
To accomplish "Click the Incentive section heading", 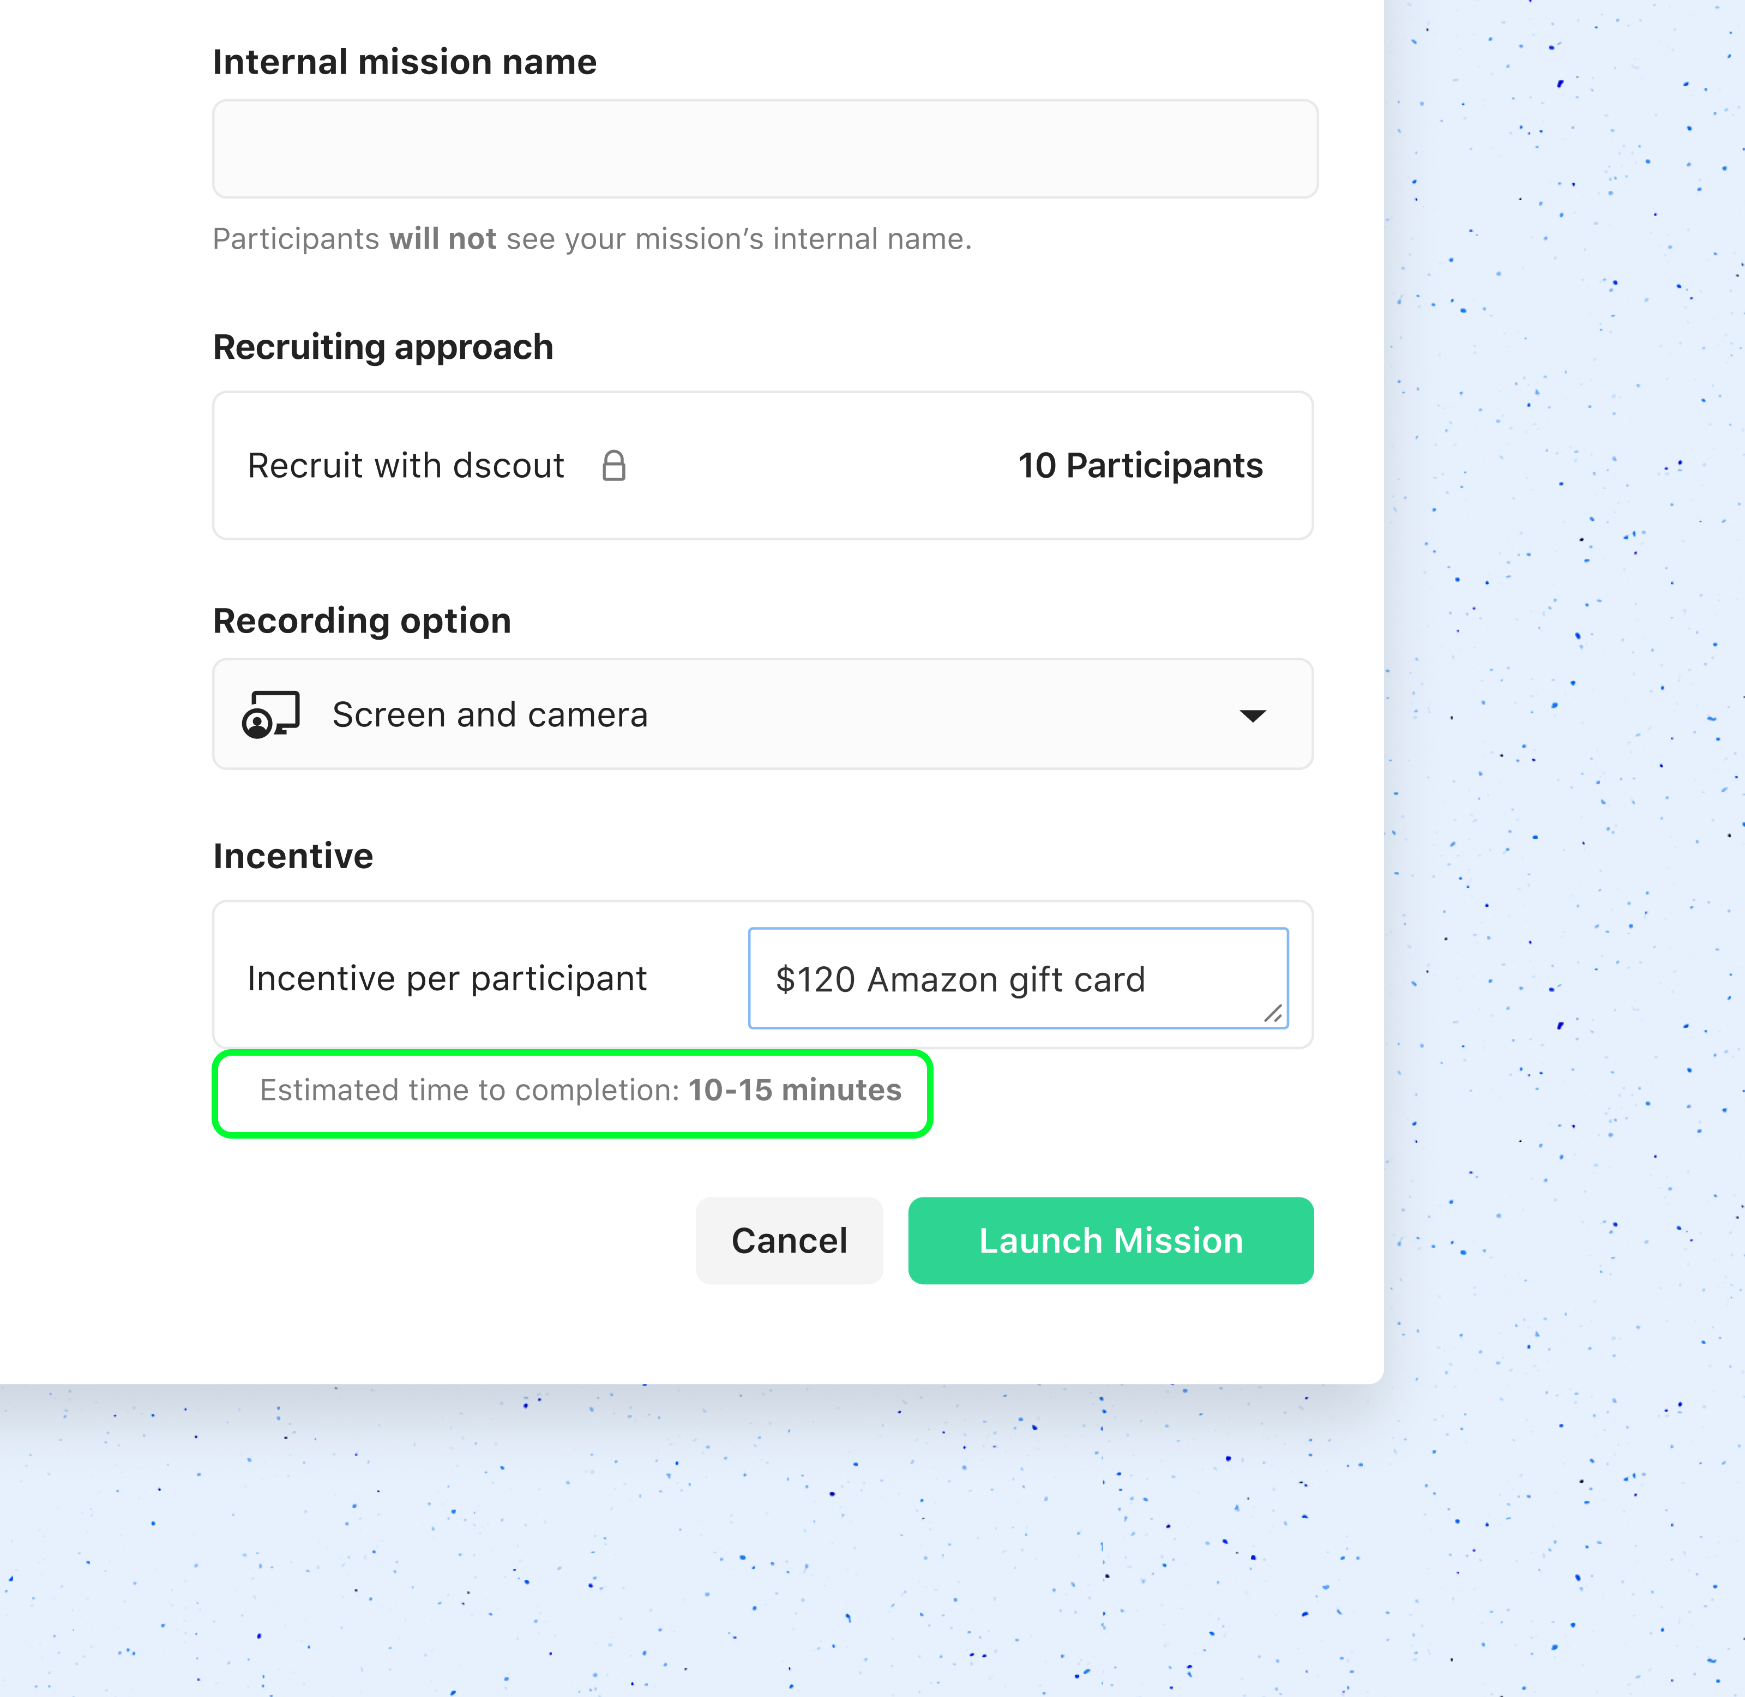I will 293,856.
